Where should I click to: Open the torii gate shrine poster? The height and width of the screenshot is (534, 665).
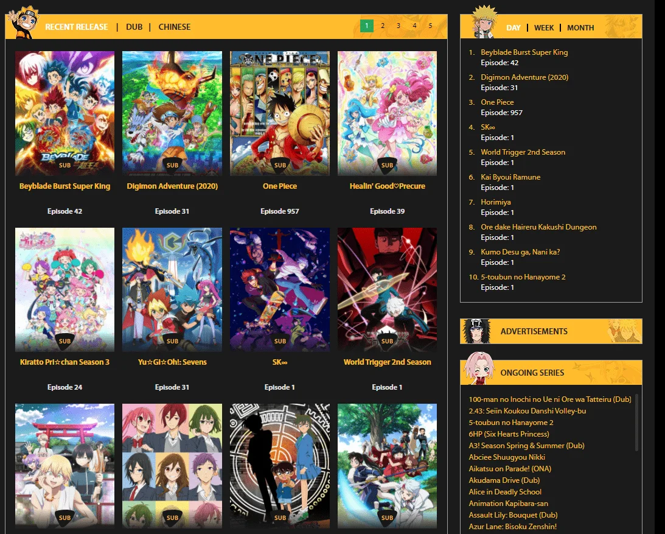[x=65, y=466]
